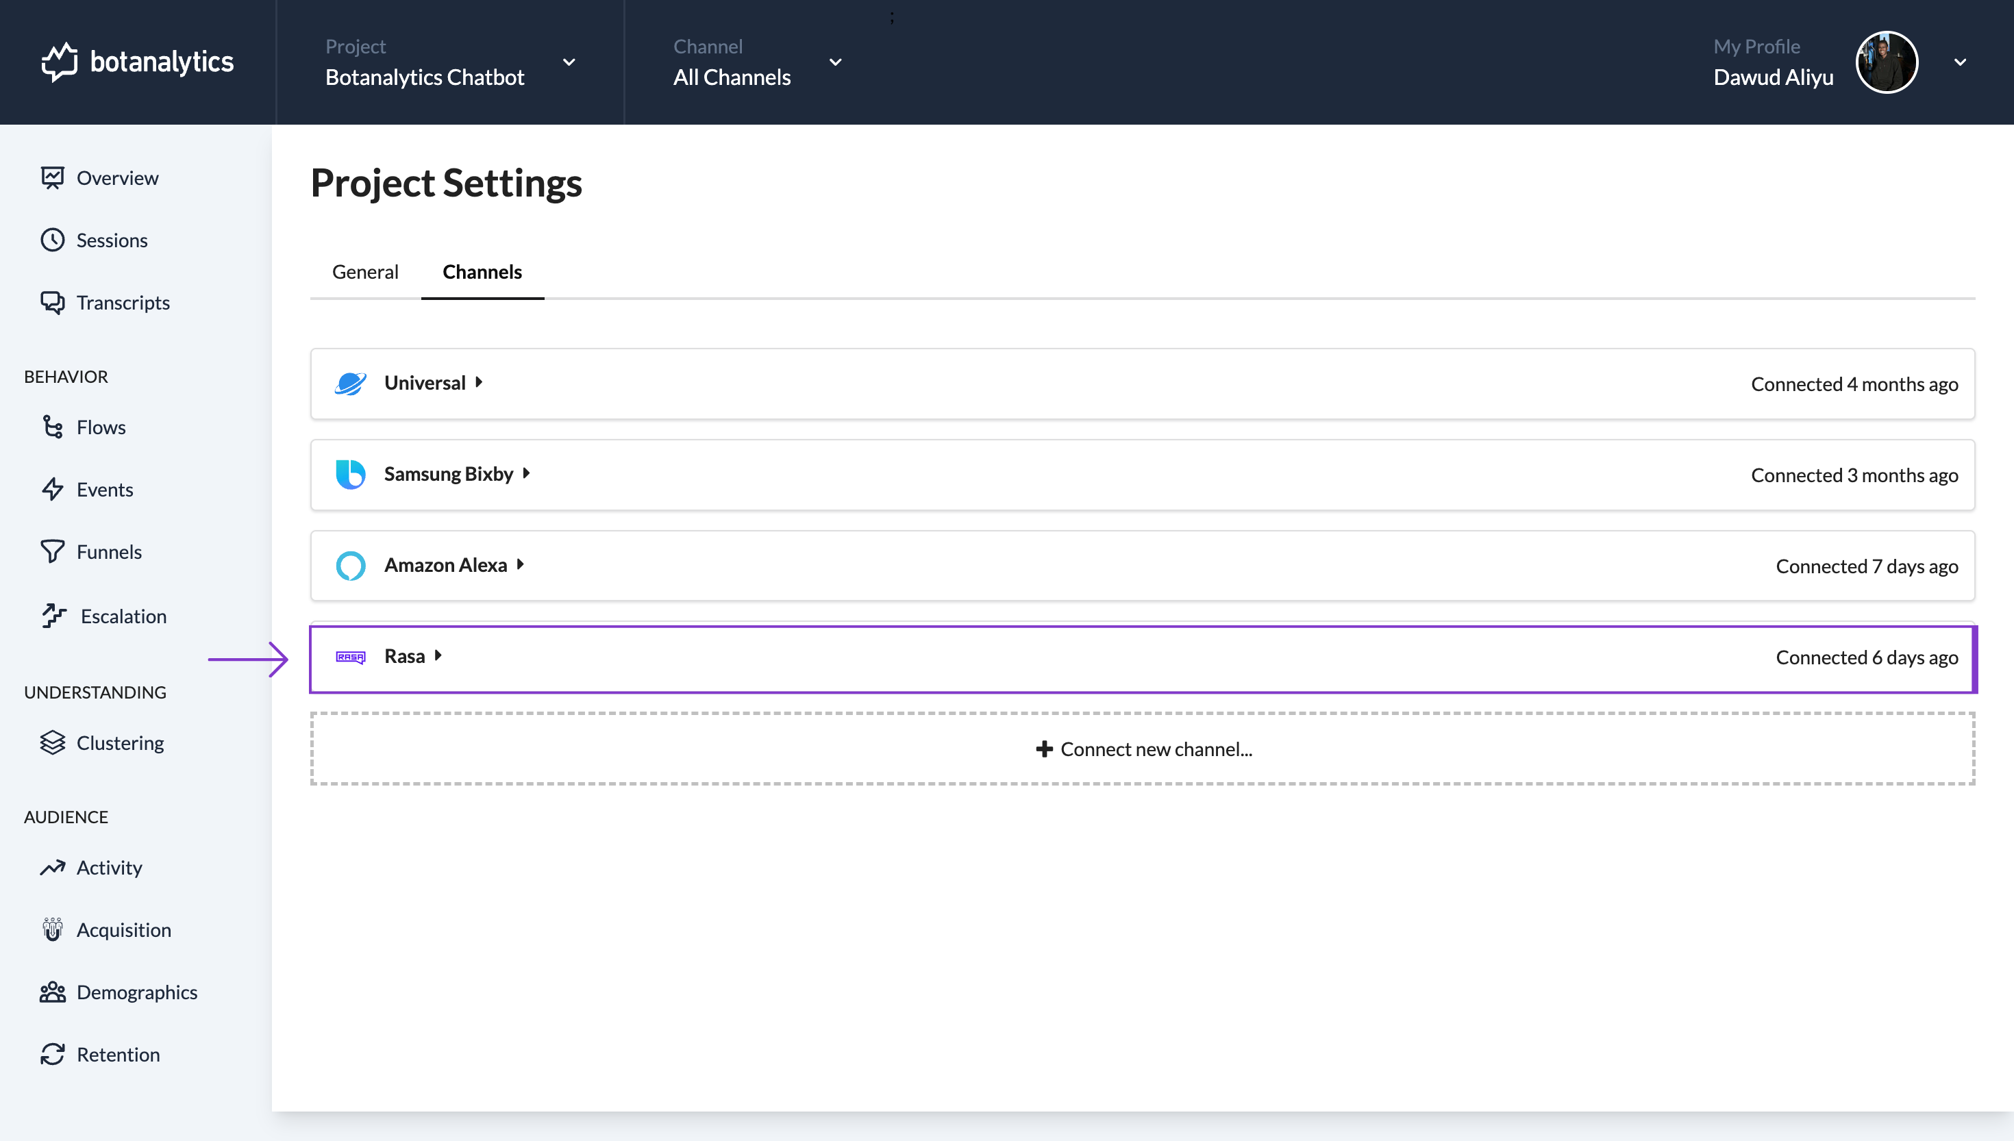Click the Clustering layers icon
This screenshot has width=2014, height=1141.
pos(53,742)
